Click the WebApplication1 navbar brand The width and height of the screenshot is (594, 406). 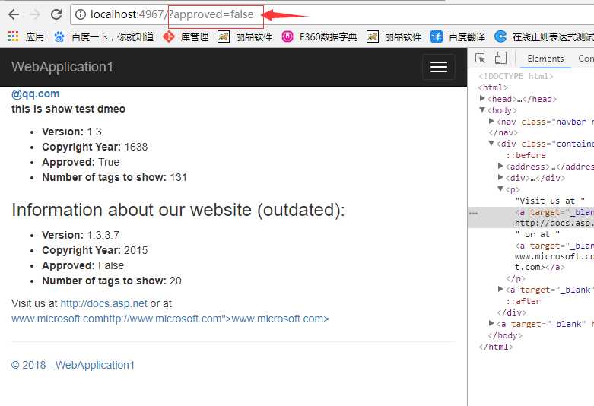62,67
